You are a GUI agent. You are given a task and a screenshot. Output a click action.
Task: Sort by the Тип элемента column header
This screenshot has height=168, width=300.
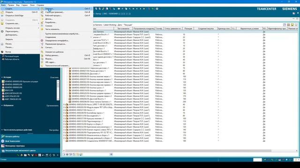(x=123, y=28)
